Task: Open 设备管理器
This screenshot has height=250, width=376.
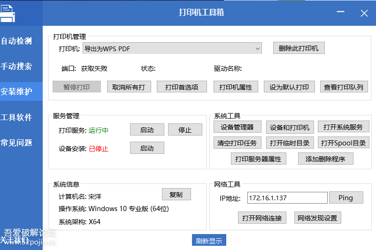Action: point(238,127)
